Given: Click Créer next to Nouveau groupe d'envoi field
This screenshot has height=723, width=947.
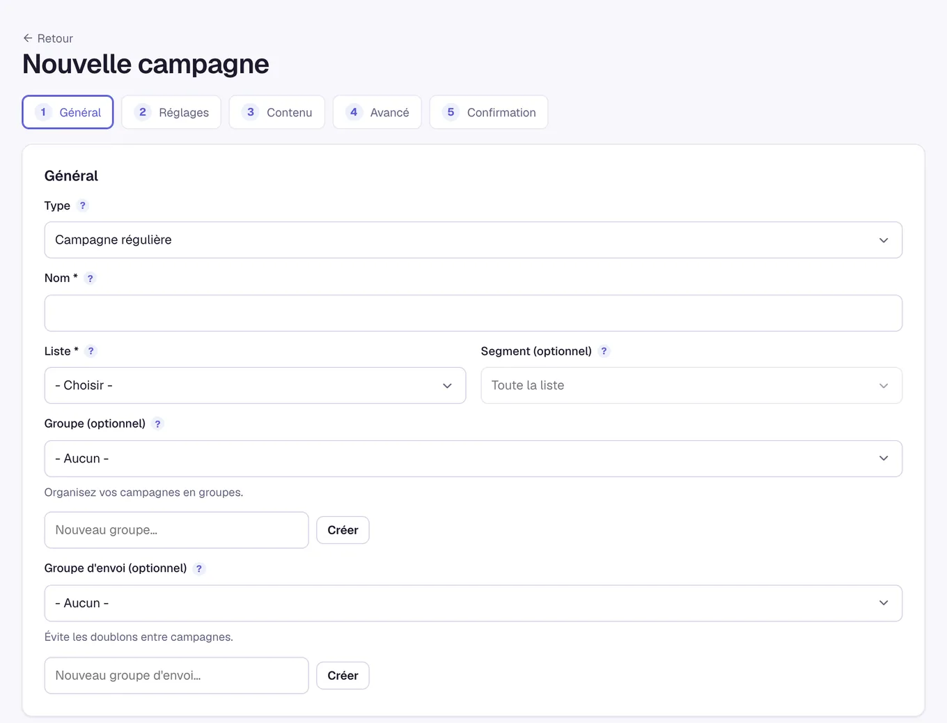Looking at the screenshot, I should click(343, 676).
